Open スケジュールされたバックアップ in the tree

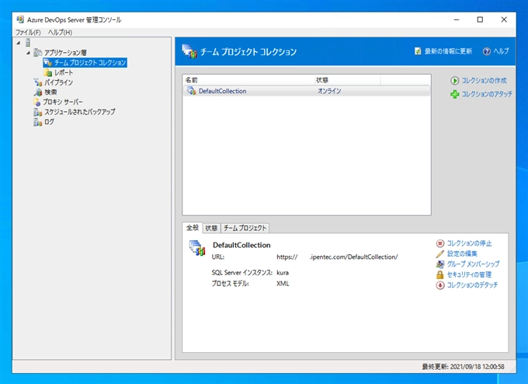tap(79, 112)
